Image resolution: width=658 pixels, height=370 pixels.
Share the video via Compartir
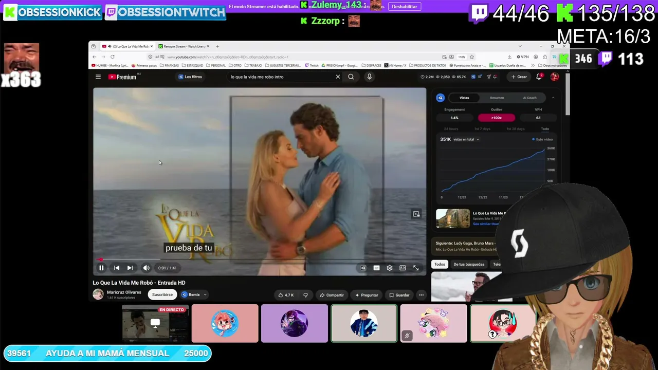332,295
